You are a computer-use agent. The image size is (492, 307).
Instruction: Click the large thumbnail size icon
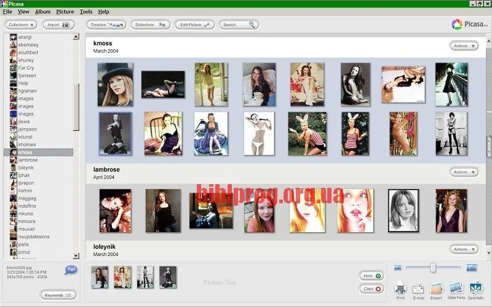point(472,268)
